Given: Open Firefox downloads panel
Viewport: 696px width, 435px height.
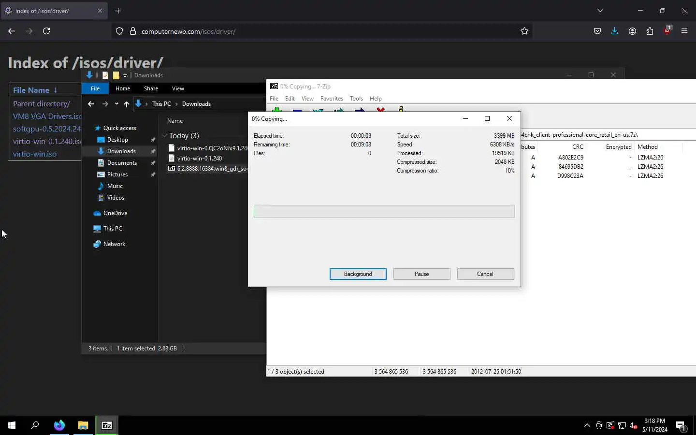Looking at the screenshot, I should coord(615,31).
